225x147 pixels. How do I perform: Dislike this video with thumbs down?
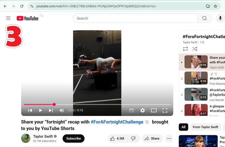click(x=133, y=139)
